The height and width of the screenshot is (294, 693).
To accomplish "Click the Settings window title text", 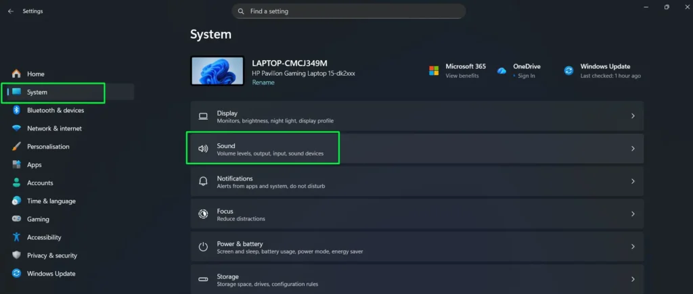I will 32,11.
